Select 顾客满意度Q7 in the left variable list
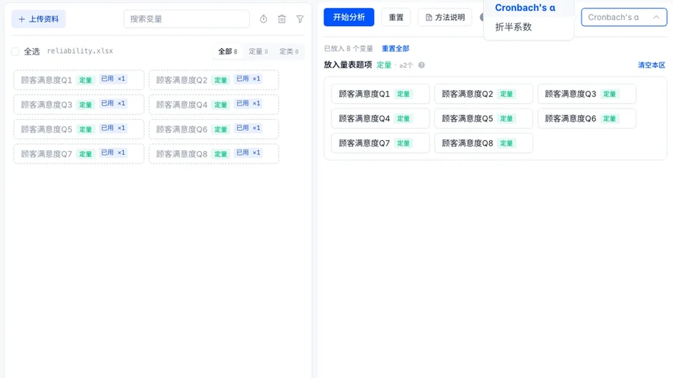 (x=79, y=153)
